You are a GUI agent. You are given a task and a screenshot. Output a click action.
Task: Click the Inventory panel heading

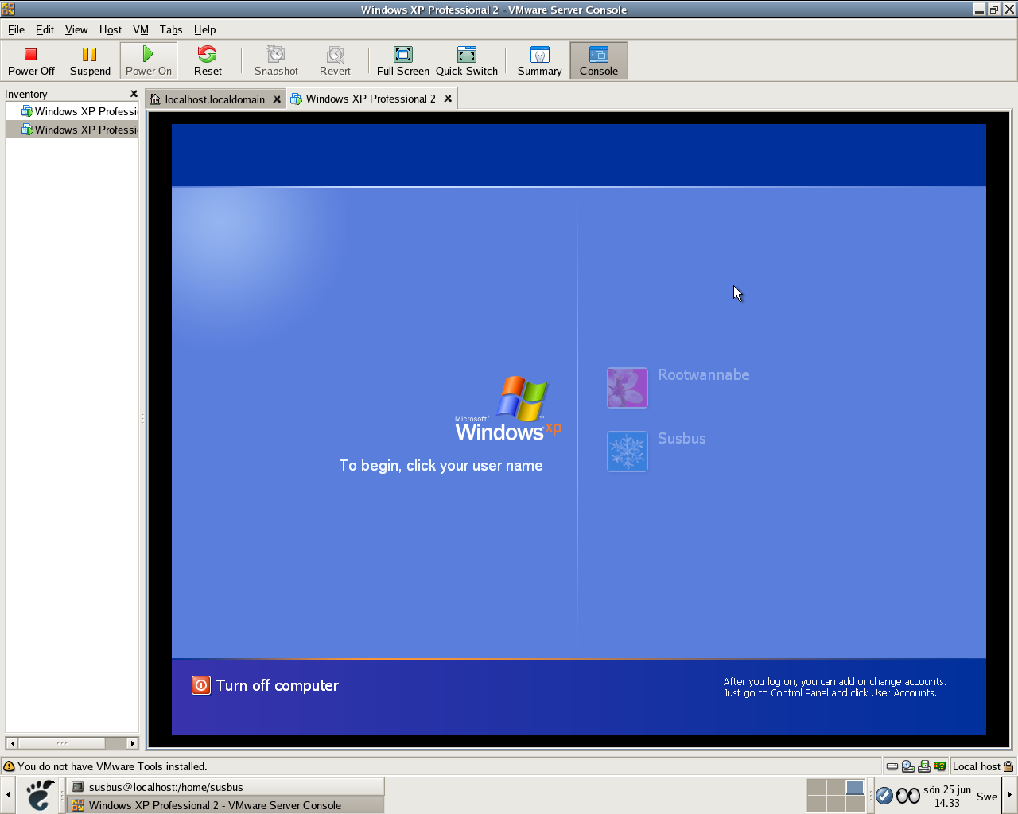click(26, 94)
